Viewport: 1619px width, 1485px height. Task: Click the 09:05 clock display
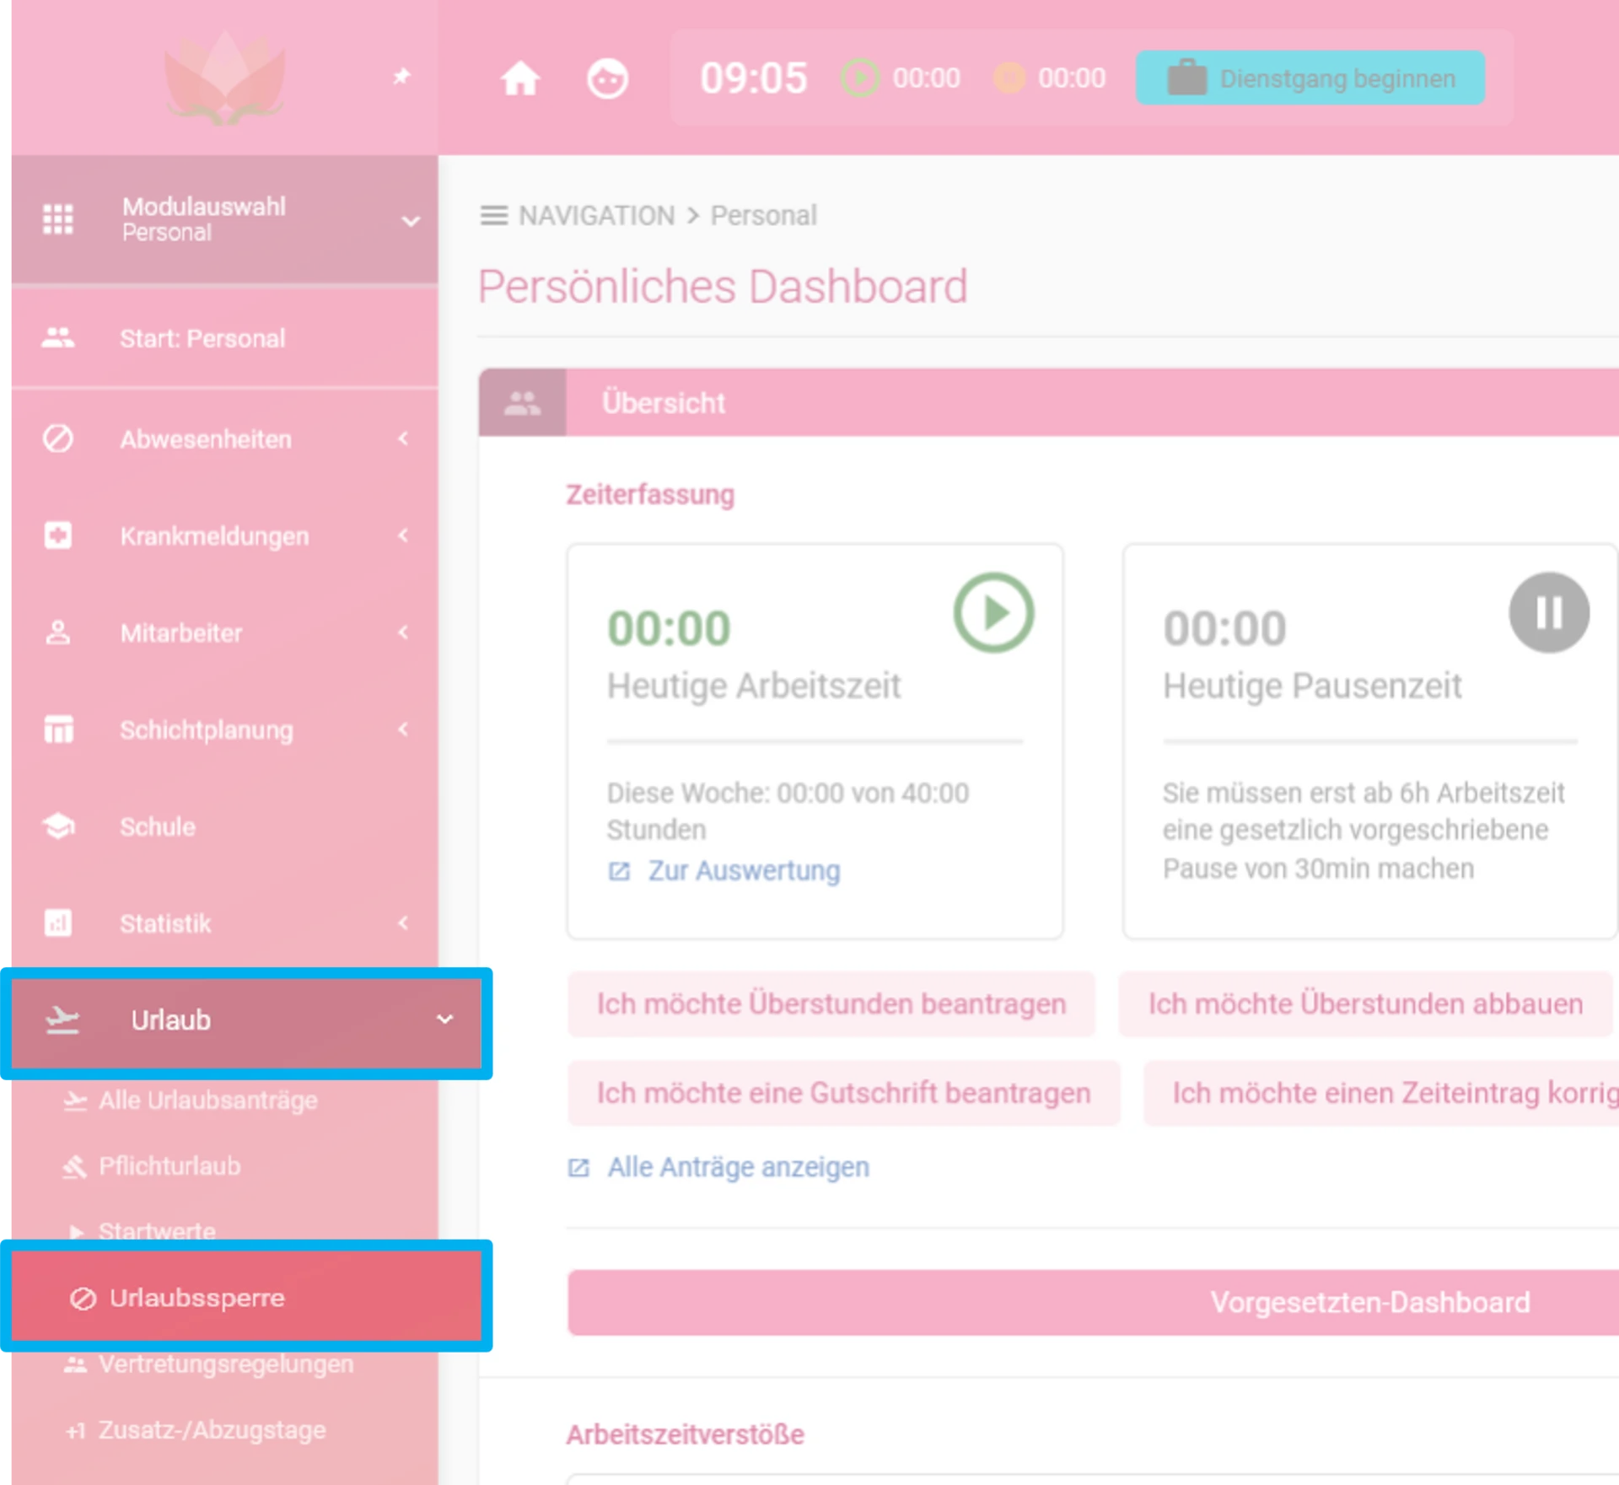click(754, 78)
